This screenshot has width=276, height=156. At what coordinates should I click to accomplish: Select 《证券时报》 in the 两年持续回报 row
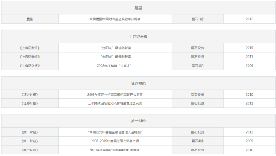click(x=30, y=94)
